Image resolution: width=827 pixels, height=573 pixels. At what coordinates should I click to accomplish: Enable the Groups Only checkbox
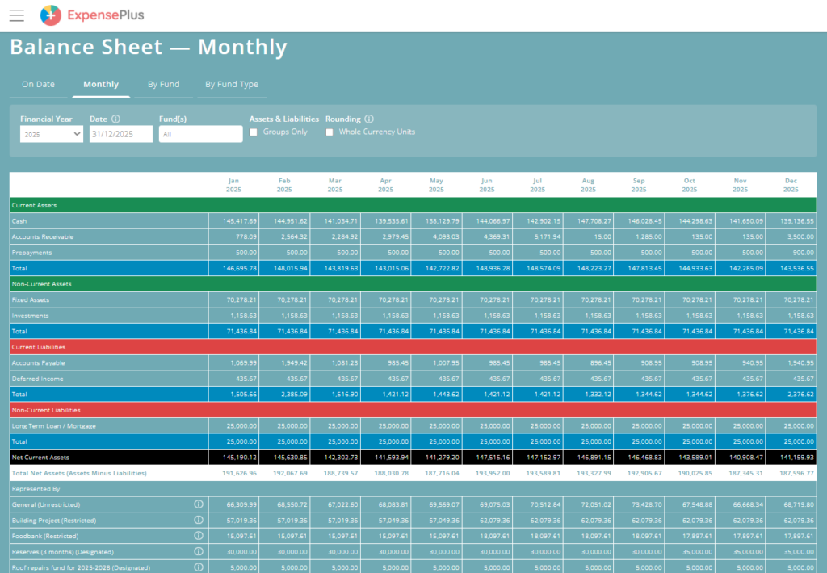coord(254,132)
